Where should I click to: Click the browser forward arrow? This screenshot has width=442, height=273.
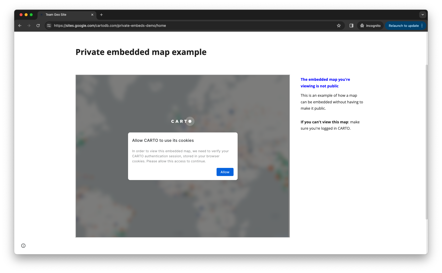pos(29,26)
